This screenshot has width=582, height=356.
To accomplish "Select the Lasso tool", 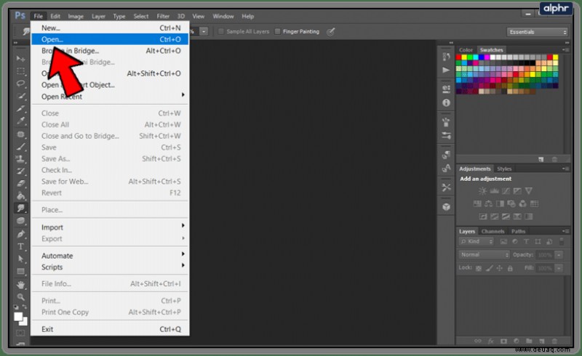I will [21, 84].
